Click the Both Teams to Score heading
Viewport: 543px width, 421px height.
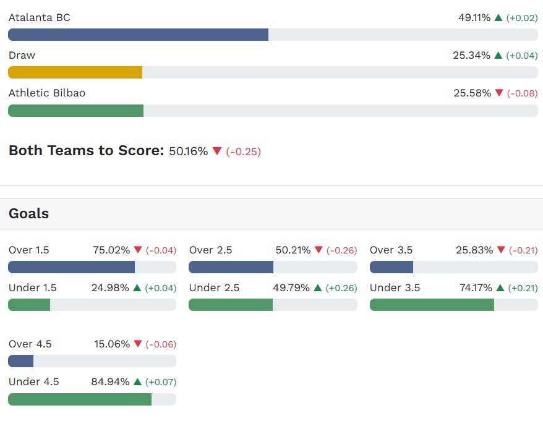[x=87, y=151]
